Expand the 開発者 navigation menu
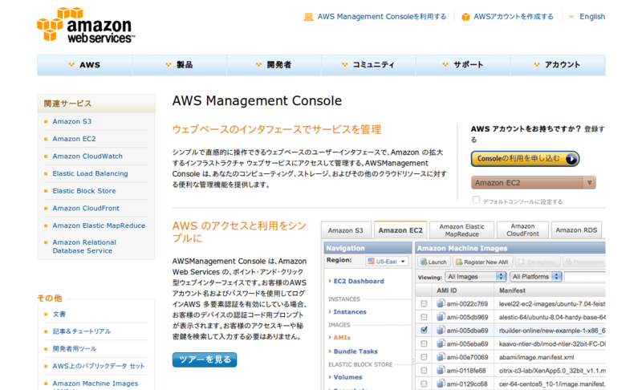 (274, 65)
